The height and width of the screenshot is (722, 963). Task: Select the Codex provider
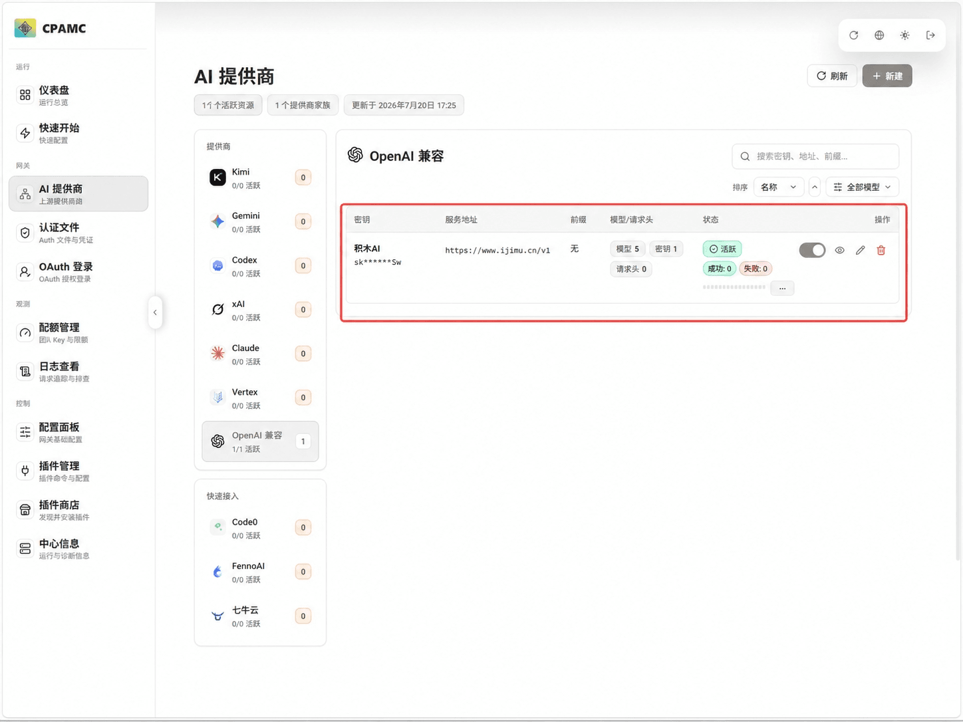pyautogui.click(x=260, y=266)
